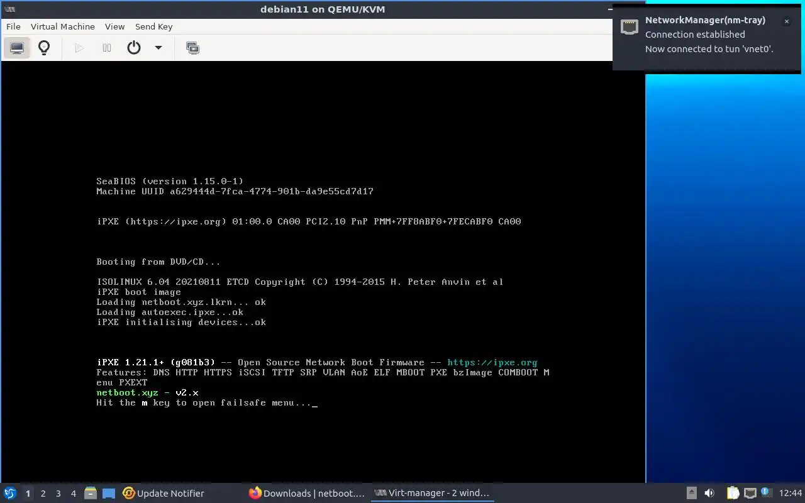The height and width of the screenshot is (503, 805).
Task: Click the update notification tray icon
Action: [766, 493]
